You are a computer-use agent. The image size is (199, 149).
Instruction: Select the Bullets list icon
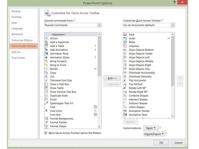tap(46, 69)
